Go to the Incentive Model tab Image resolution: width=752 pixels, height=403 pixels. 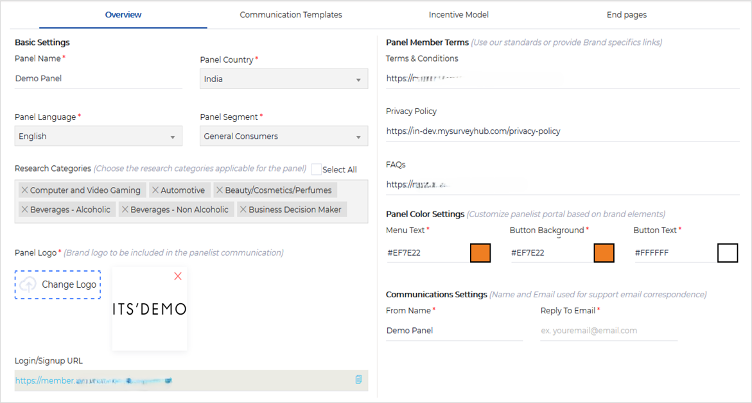pos(459,15)
